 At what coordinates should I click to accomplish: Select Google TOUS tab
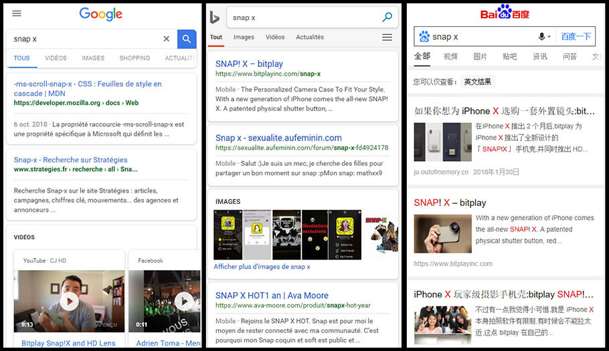[21, 58]
